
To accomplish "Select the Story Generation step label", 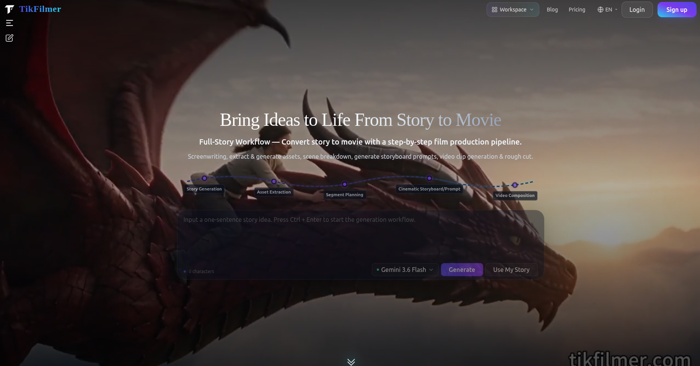I will [204, 189].
